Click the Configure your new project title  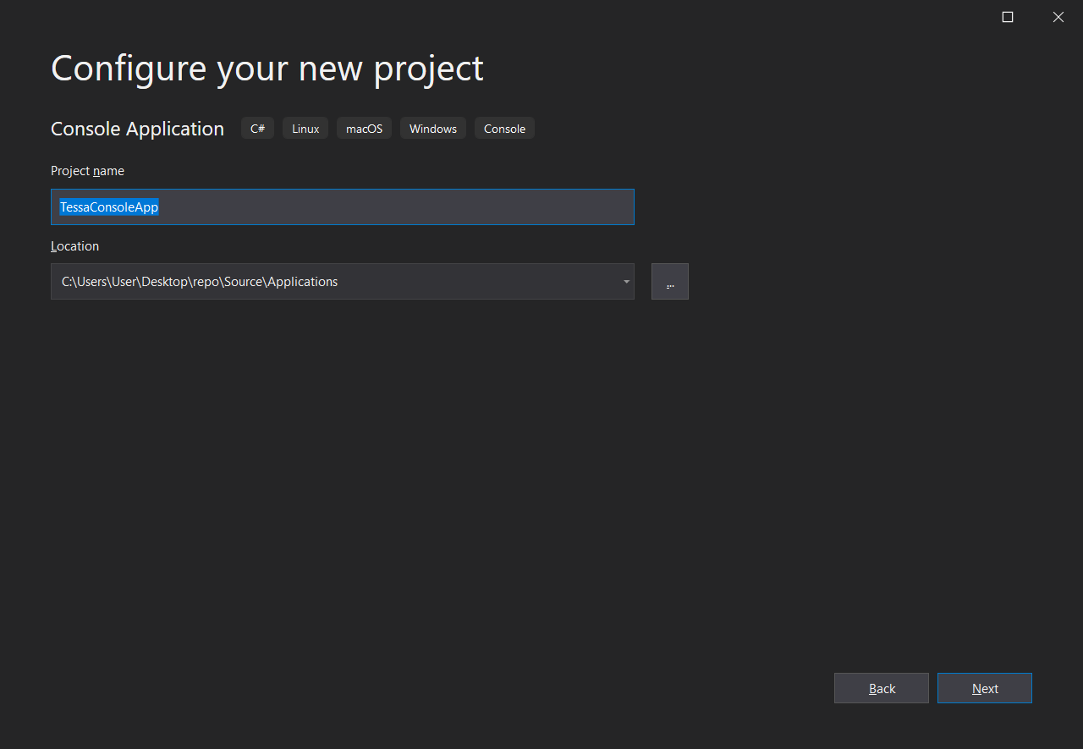(267, 68)
